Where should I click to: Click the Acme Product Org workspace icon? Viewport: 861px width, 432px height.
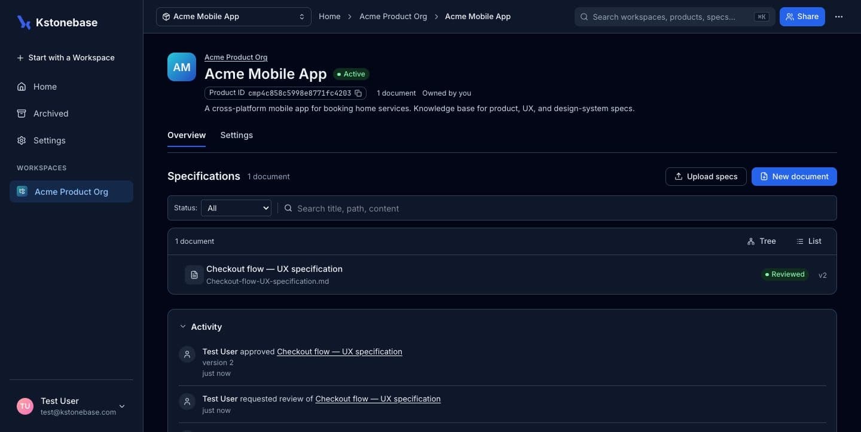pyautogui.click(x=22, y=191)
